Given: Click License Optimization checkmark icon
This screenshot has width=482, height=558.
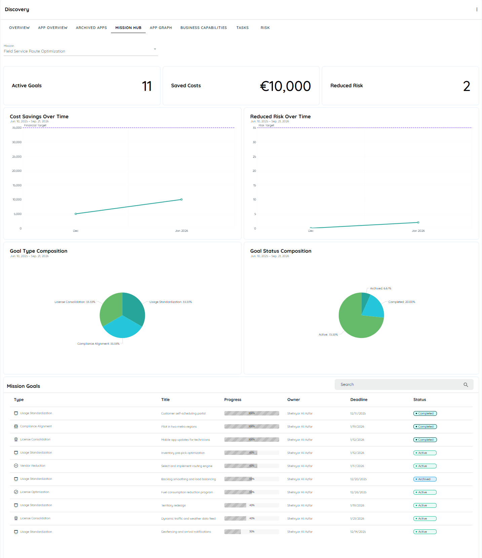Looking at the screenshot, I should pos(16,492).
